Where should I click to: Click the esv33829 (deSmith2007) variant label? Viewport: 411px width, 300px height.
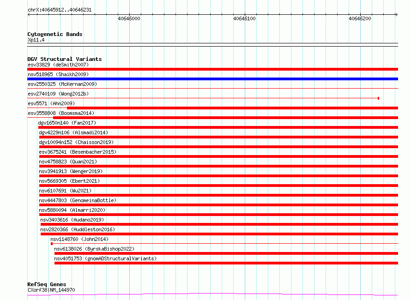(58, 65)
